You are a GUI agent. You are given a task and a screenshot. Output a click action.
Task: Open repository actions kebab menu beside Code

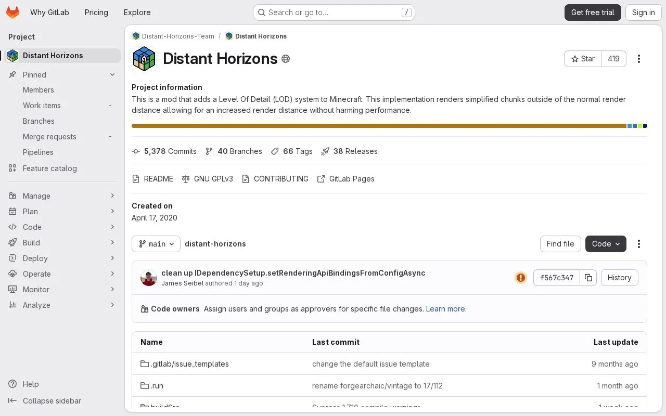[x=639, y=244]
